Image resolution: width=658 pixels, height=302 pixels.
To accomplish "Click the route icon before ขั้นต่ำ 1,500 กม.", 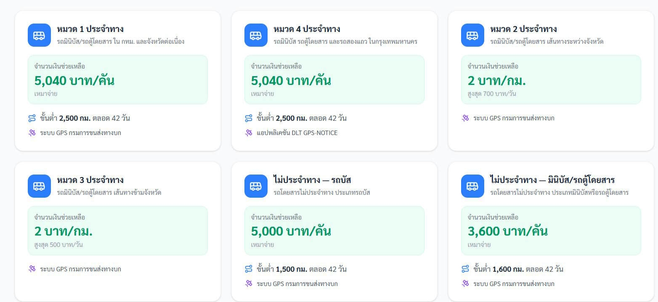I will coord(249,269).
